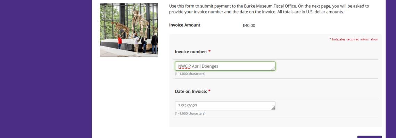Click the red asterisk beside Date on Invoice
The height and width of the screenshot is (138, 396).
pyautogui.click(x=209, y=91)
